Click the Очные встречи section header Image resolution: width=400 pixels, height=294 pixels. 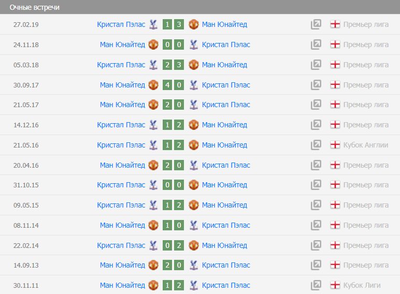pos(34,7)
